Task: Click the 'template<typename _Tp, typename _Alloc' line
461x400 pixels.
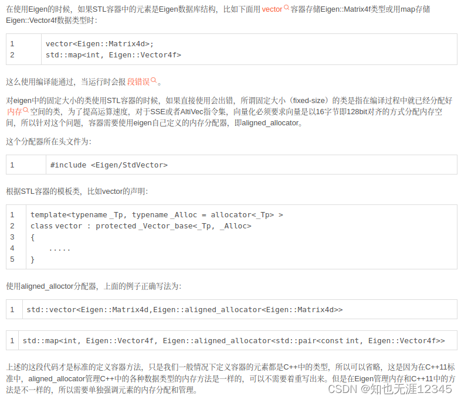Action: tap(157, 215)
